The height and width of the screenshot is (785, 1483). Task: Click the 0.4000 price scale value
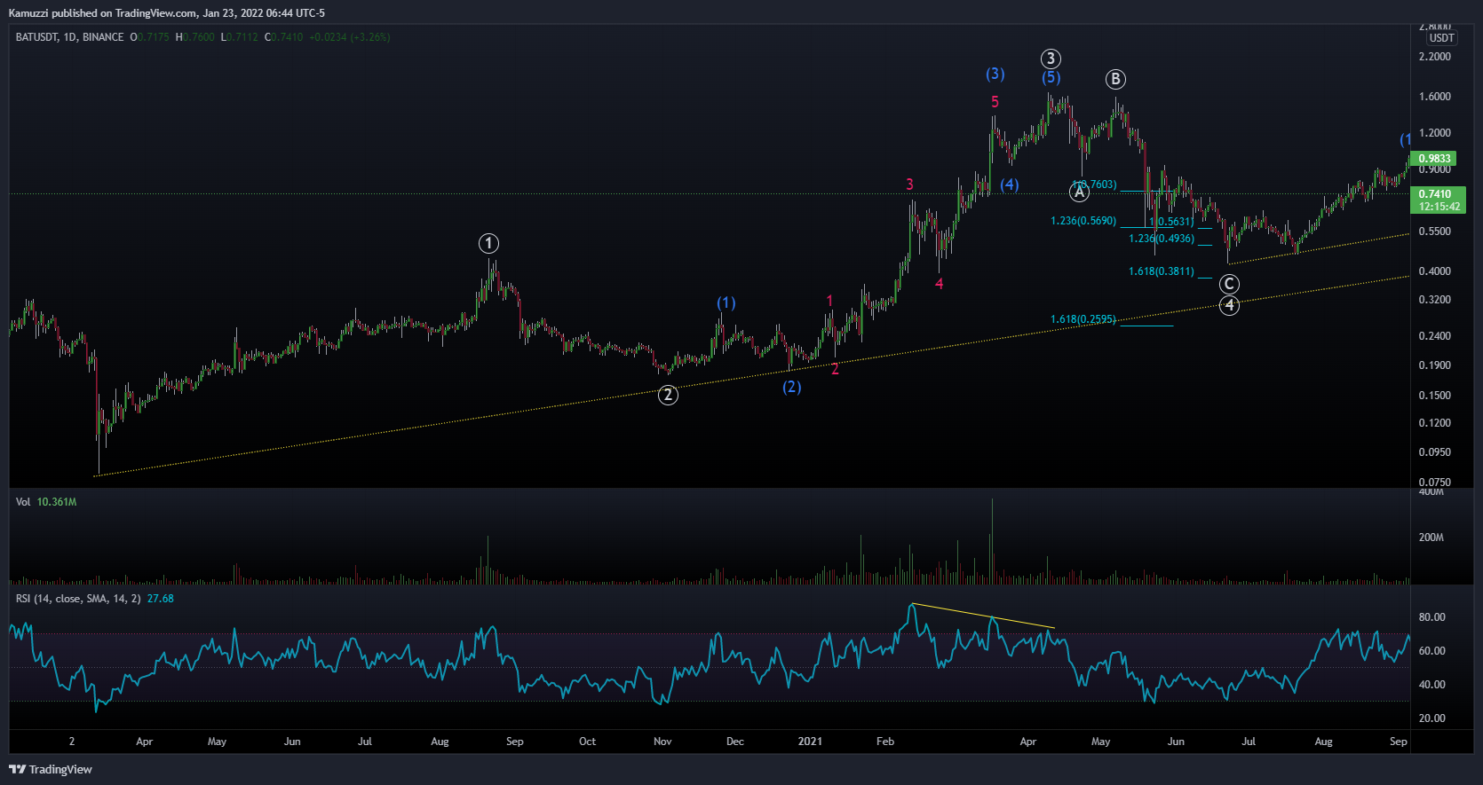[1434, 271]
